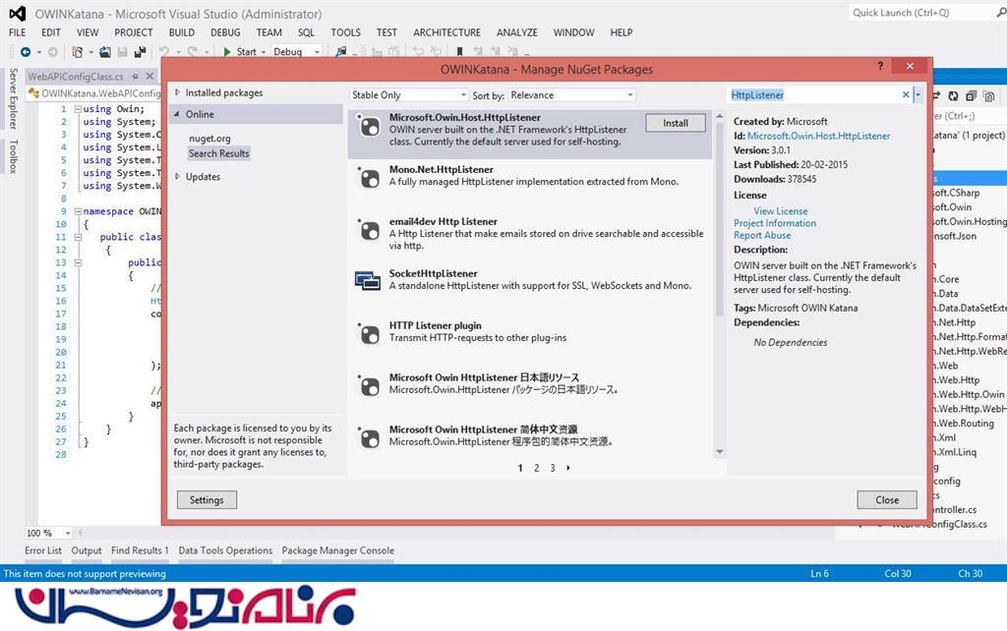
Task: Click the Solution Explorer refresh icon
Action: pyautogui.click(x=953, y=95)
